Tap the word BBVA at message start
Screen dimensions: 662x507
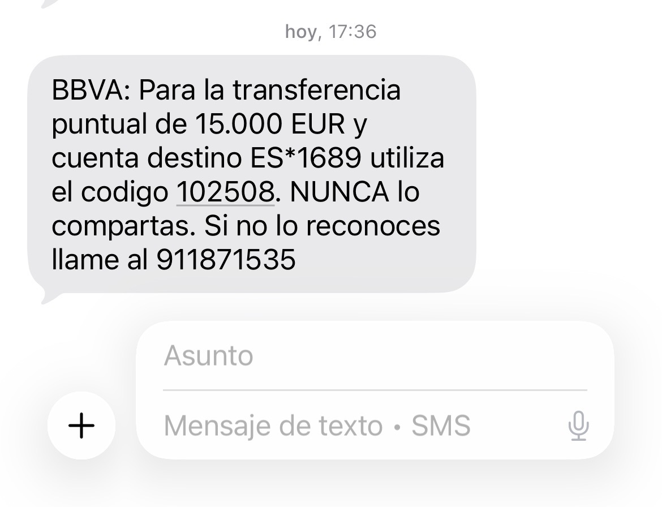coord(87,91)
